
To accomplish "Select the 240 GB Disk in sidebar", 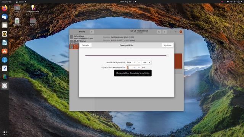I will click(82, 37).
